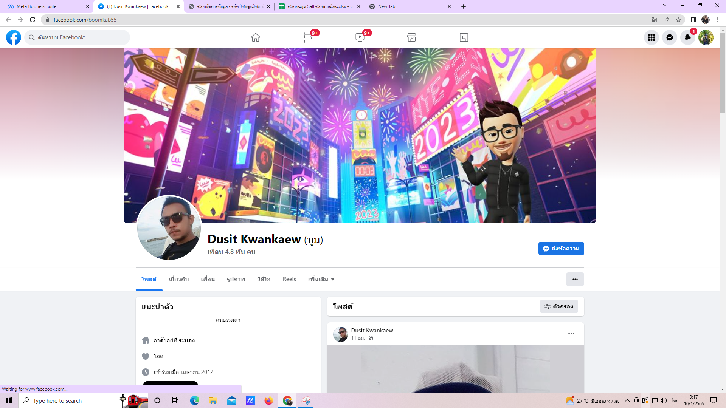Click the ส่งข้อความ message button
Image resolution: width=726 pixels, height=408 pixels.
click(x=561, y=249)
